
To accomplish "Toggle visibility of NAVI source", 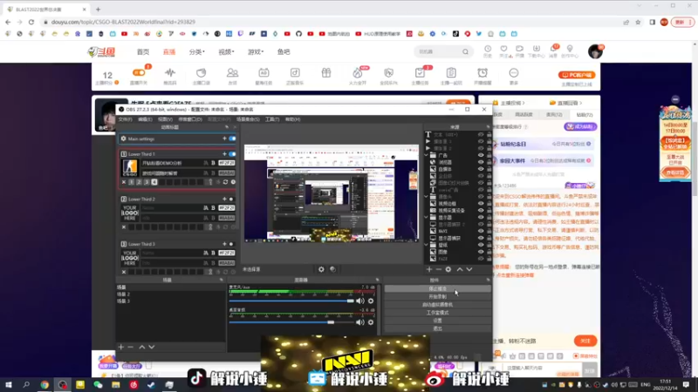I will pyautogui.click(x=481, y=231).
